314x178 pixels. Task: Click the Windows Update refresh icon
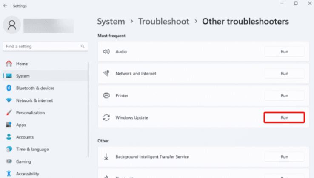[x=106, y=117]
